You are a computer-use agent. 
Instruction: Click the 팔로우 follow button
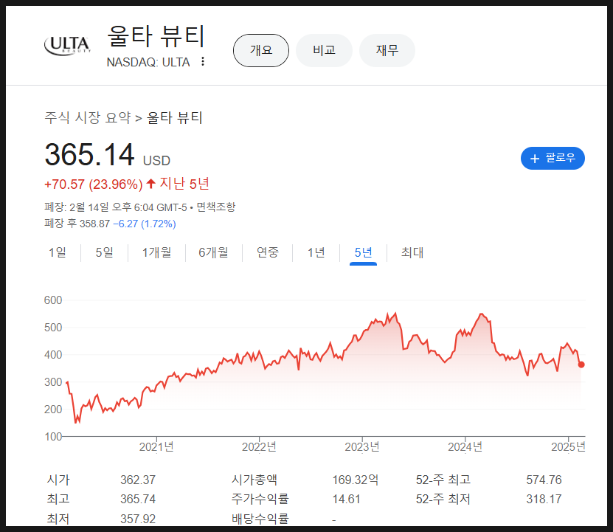click(553, 159)
